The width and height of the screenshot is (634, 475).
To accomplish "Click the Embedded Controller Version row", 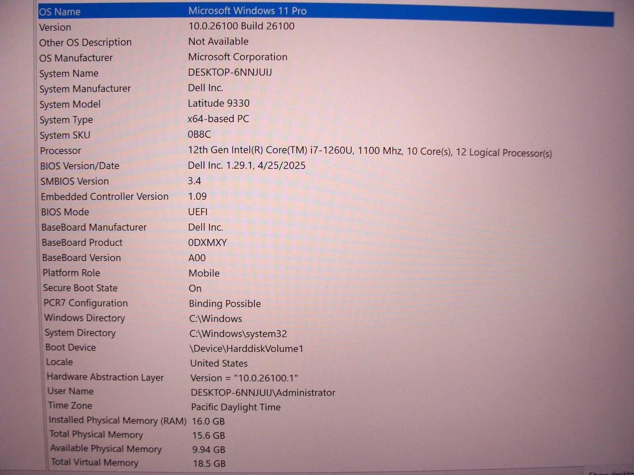I will (105, 197).
